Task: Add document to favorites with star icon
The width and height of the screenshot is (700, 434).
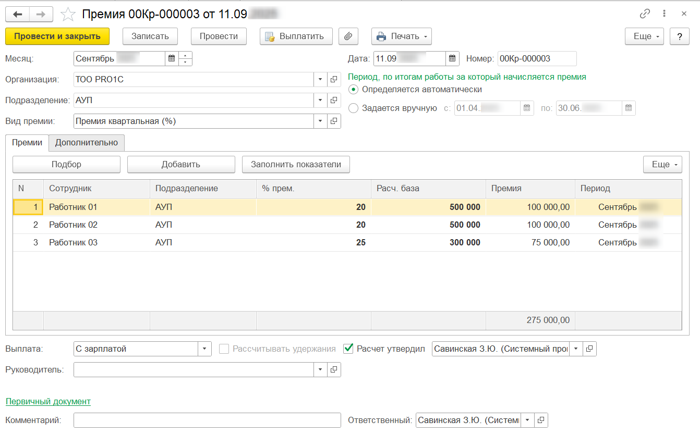Action: [68, 14]
